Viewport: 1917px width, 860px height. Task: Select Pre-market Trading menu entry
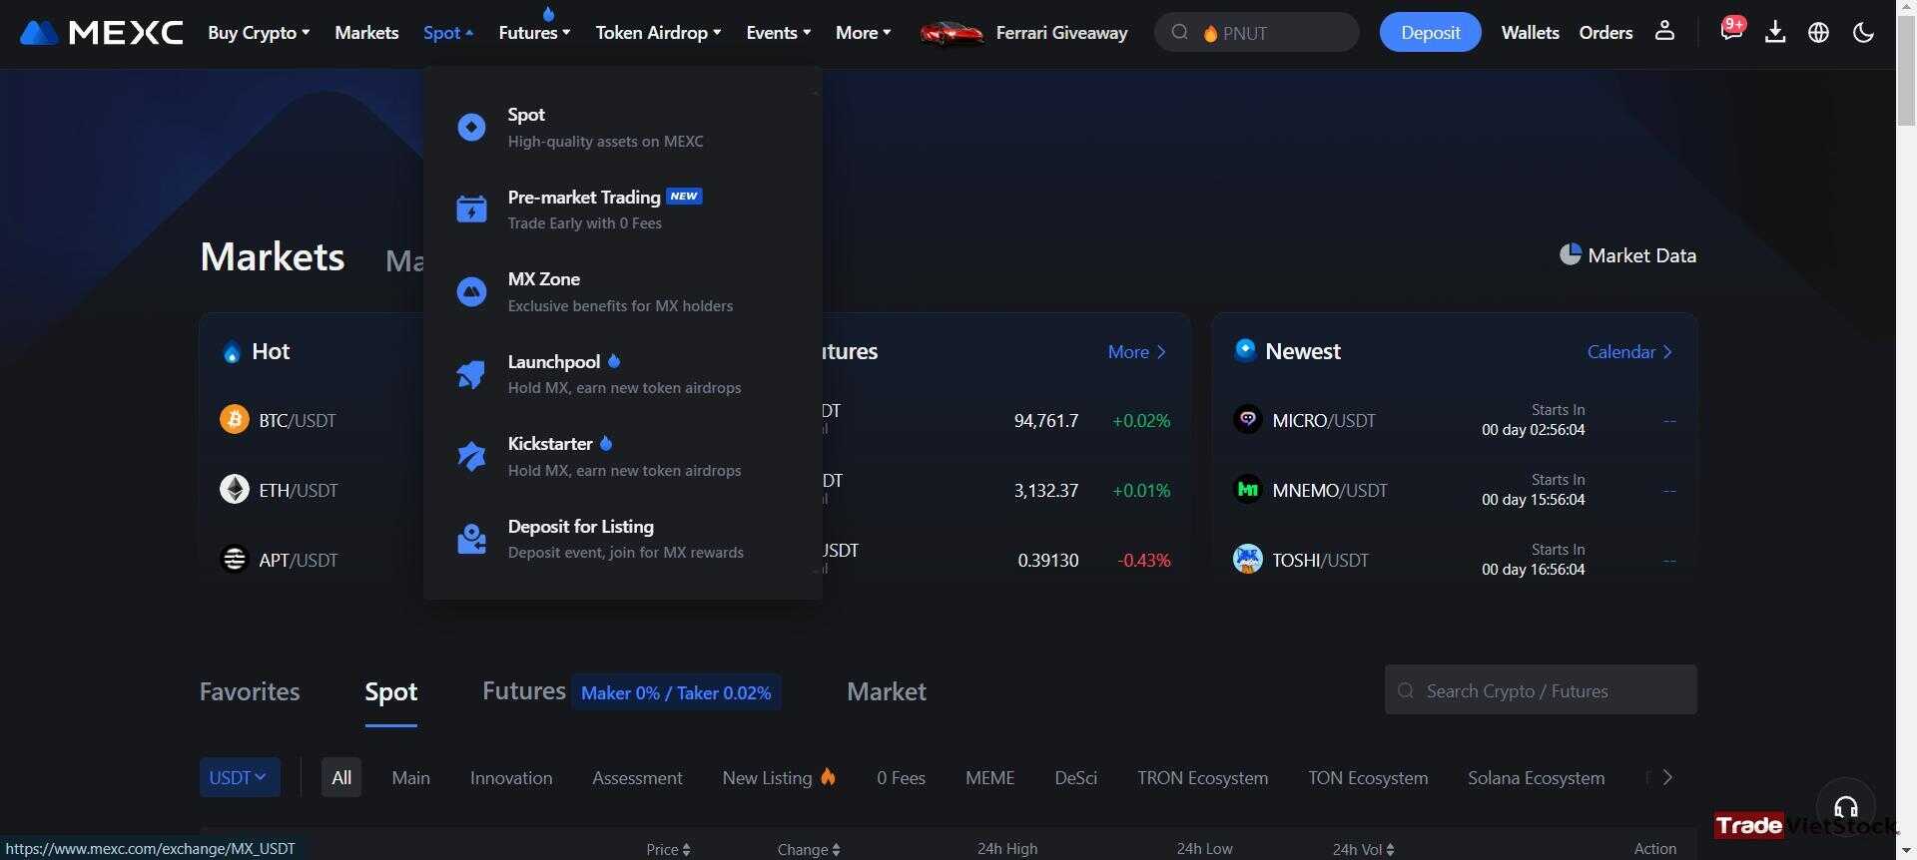click(x=623, y=210)
